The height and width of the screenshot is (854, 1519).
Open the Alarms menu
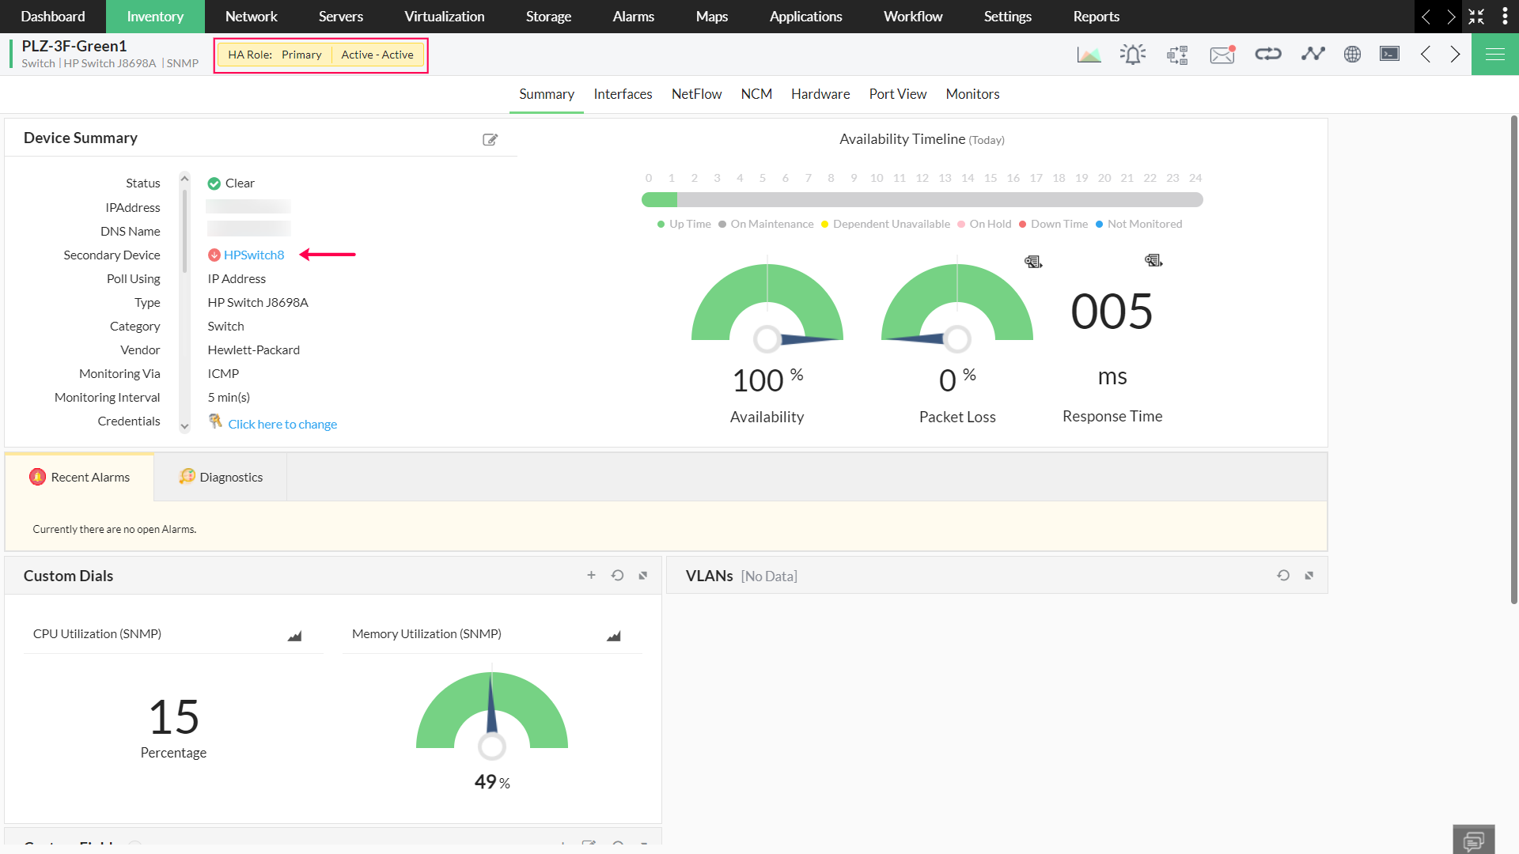pyautogui.click(x=633, y=17)
